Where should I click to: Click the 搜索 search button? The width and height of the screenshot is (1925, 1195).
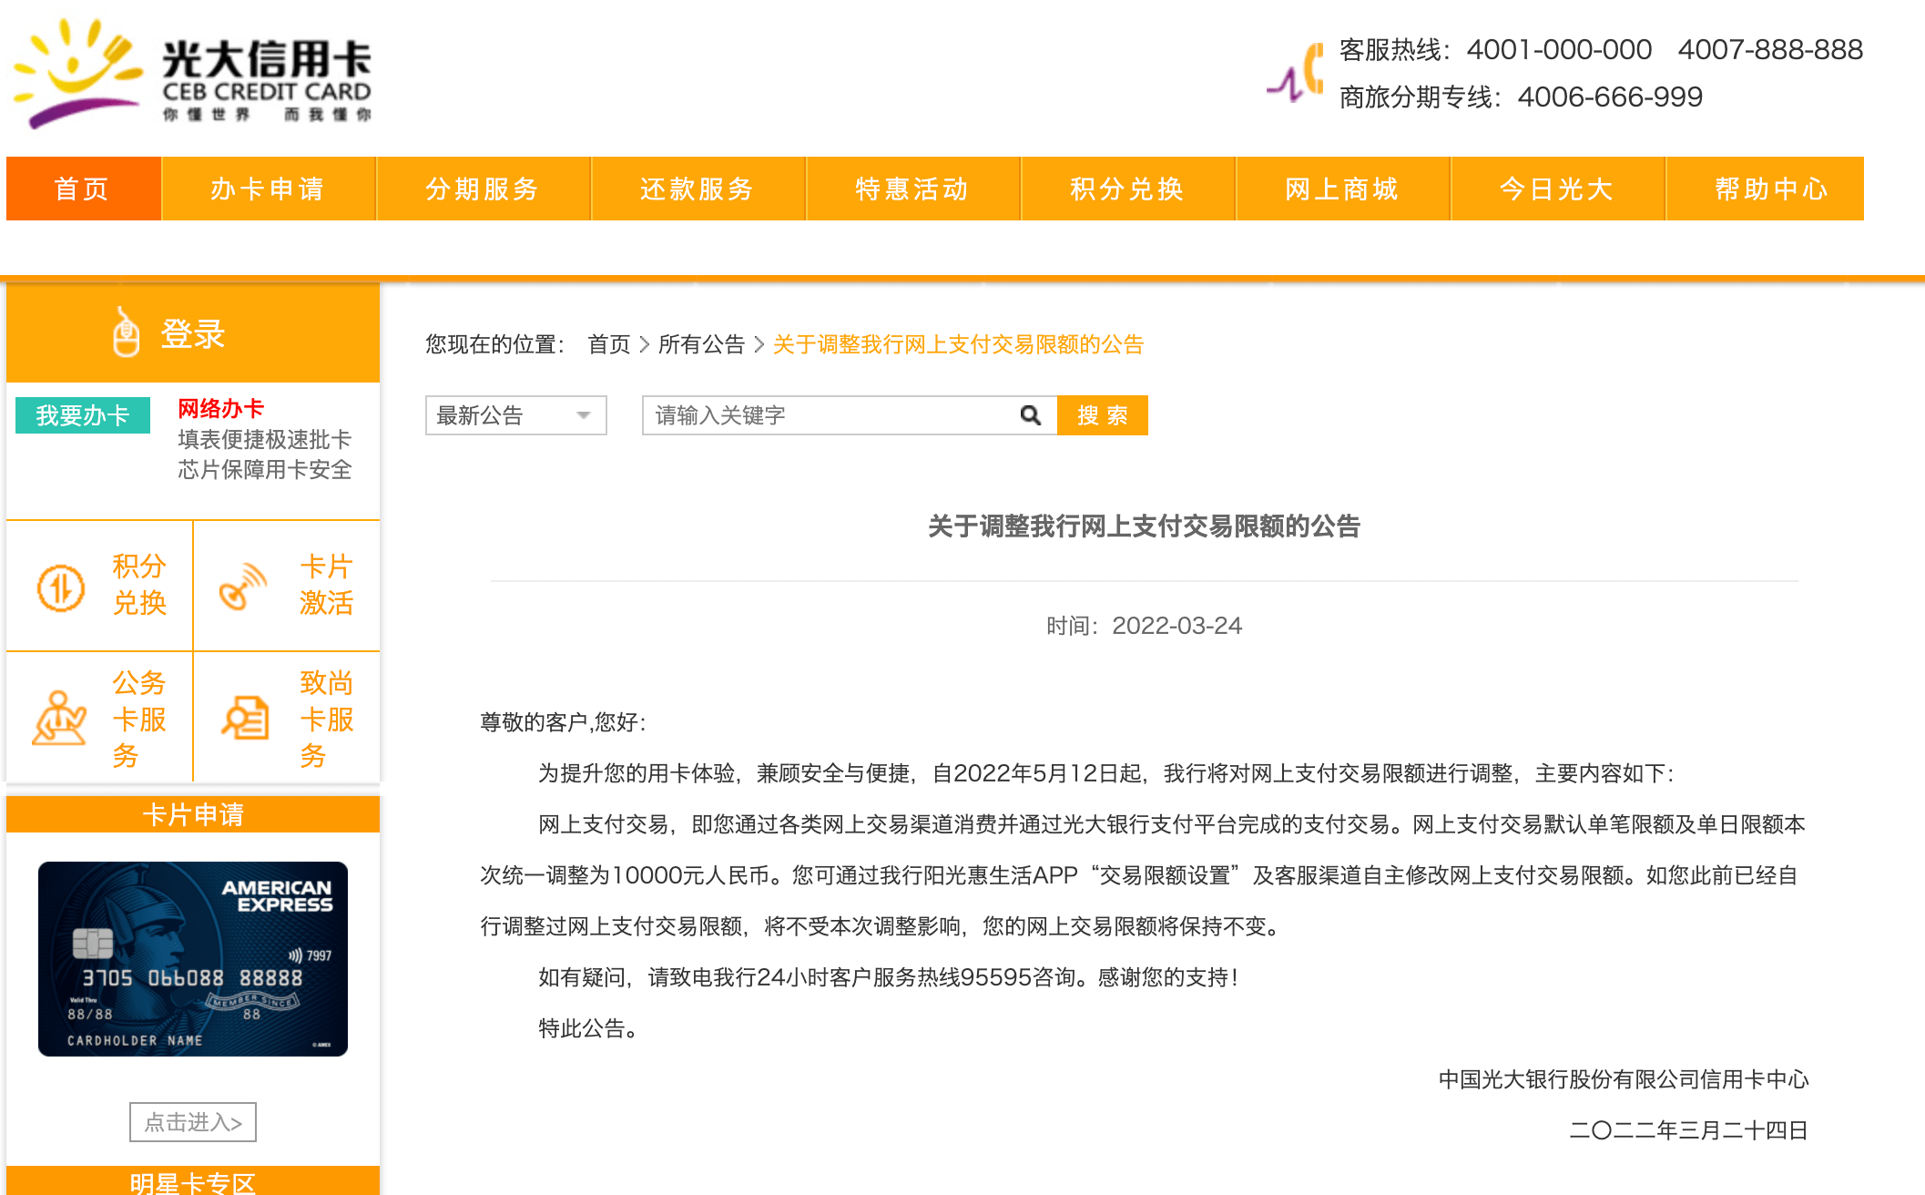[1102, 414]
